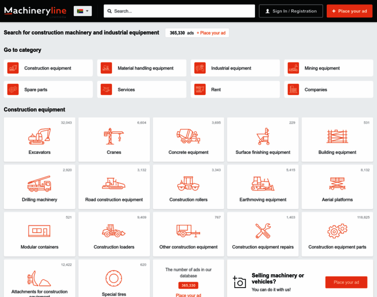Click the Construction loaders label

click(x=114, y=247)
